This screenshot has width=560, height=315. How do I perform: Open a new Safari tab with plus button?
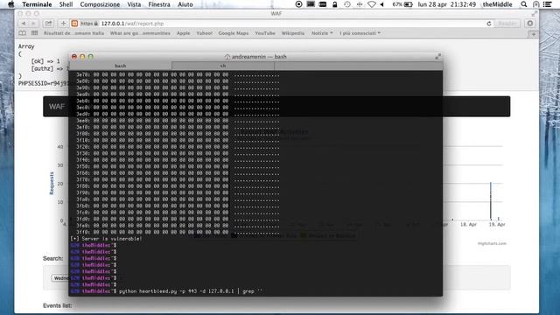534,34
